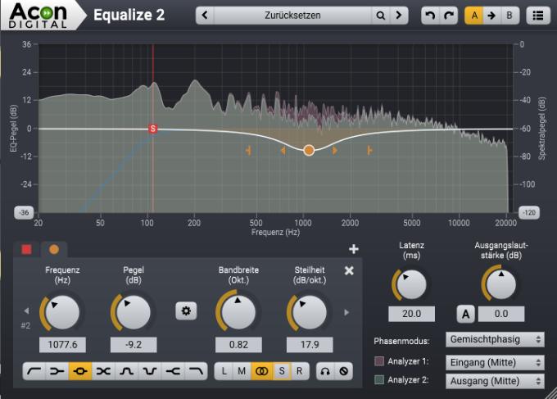The width and height of the screenshot is (557, 399).
Task: Select the red S band node
Action: click(x=152, y=129)
